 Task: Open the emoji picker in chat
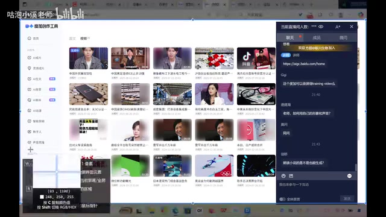pyautogui.click(x=283, y=176)
